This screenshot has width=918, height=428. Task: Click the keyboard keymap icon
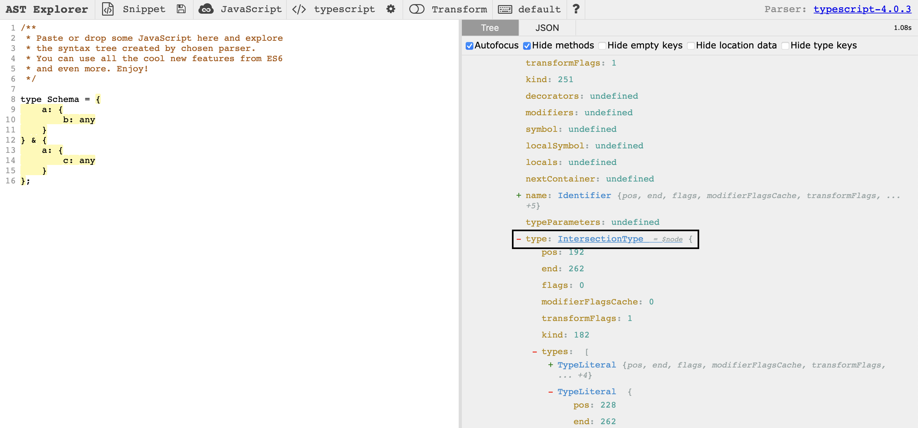505,9
